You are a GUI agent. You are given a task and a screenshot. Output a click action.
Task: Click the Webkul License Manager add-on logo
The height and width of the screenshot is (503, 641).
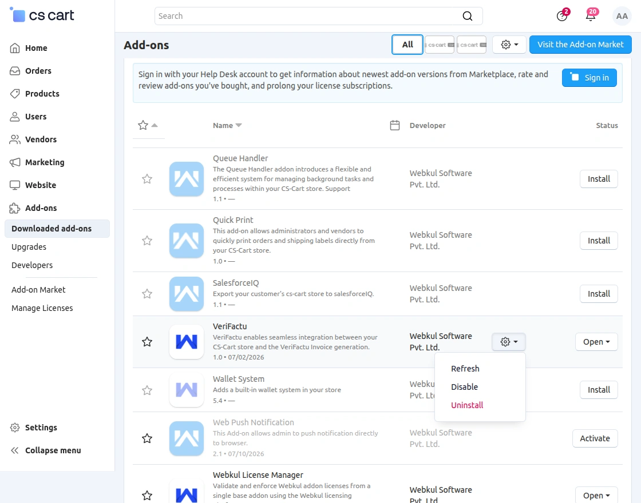pos(187,491)
